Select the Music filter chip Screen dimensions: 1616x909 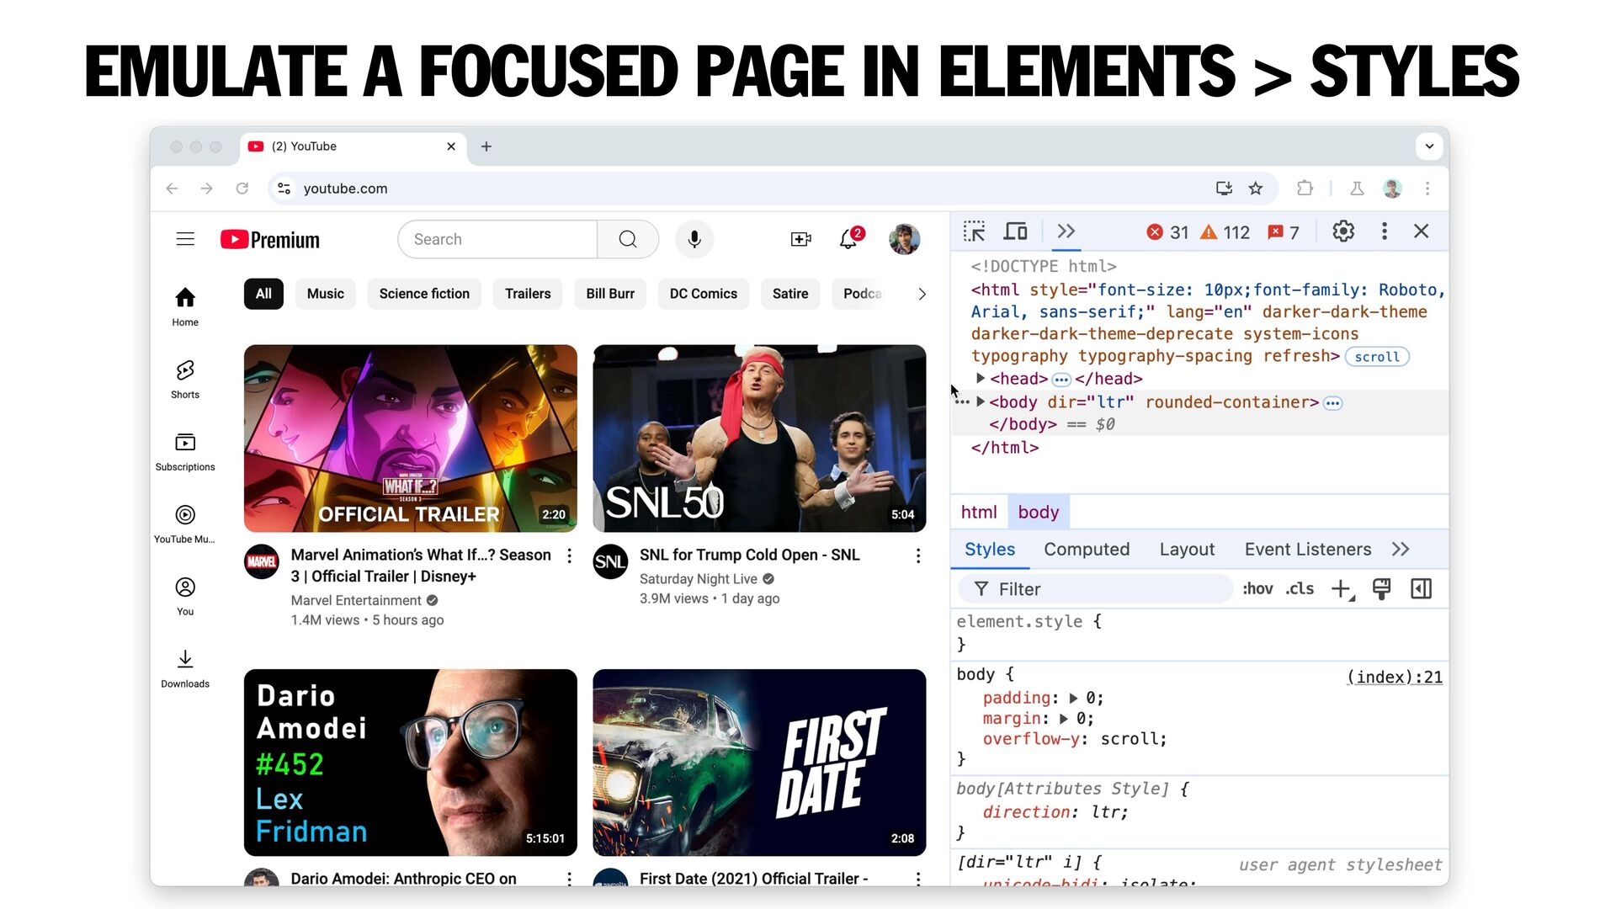pos(325,294)
